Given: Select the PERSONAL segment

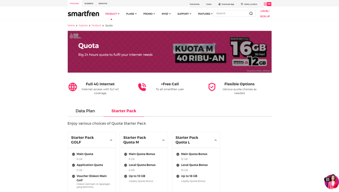Looking at the screenshot, I should pos(74,4).
